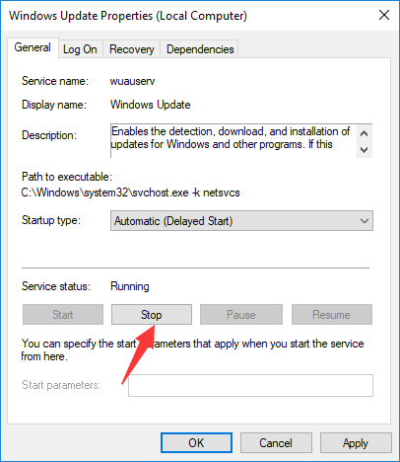Viewport: 400px width, 462px height.
Task: Click inside the Start parameters field
Action: (x=250, y=385)
